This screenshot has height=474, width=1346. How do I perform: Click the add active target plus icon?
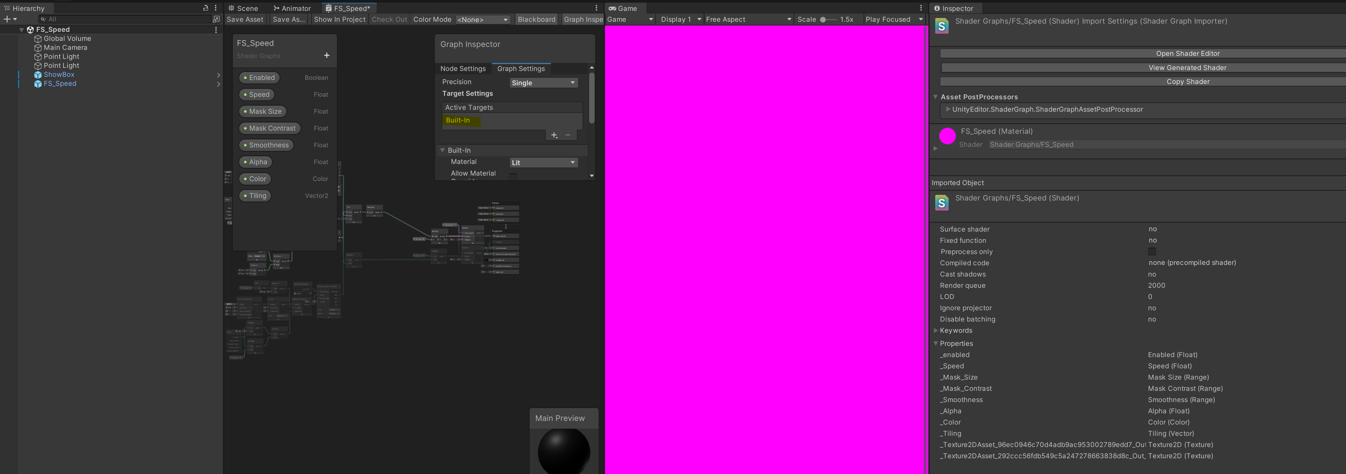coord(554,135)
